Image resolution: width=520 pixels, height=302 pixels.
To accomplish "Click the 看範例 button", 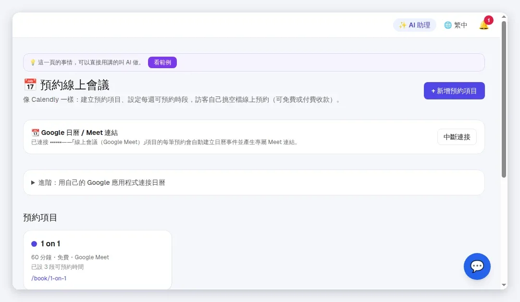I will tap(162, 62).
